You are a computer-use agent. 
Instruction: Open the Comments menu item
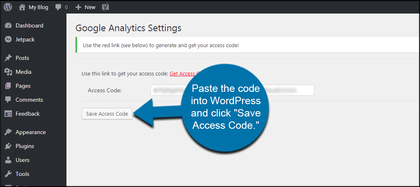click(x=29, y=100)
